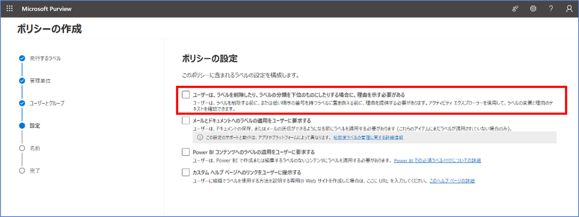The image size is (579, 217).
Task: Go to 発行するラベル wizard step
Action: (45, 58)
